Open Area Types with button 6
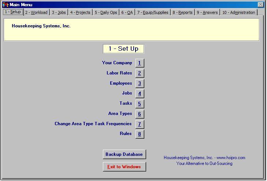The image size is (267, 181). coord(140,114)
